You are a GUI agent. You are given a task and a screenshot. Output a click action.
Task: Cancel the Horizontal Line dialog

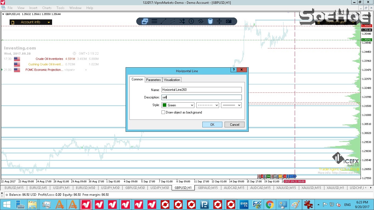(234, 125)
